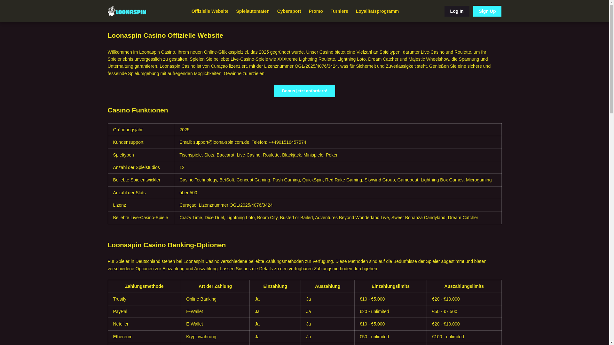The height and width of the screenshot is (345, 614).
Task: Click the page vertical scrollbar
Action: [x=611, y=172]
